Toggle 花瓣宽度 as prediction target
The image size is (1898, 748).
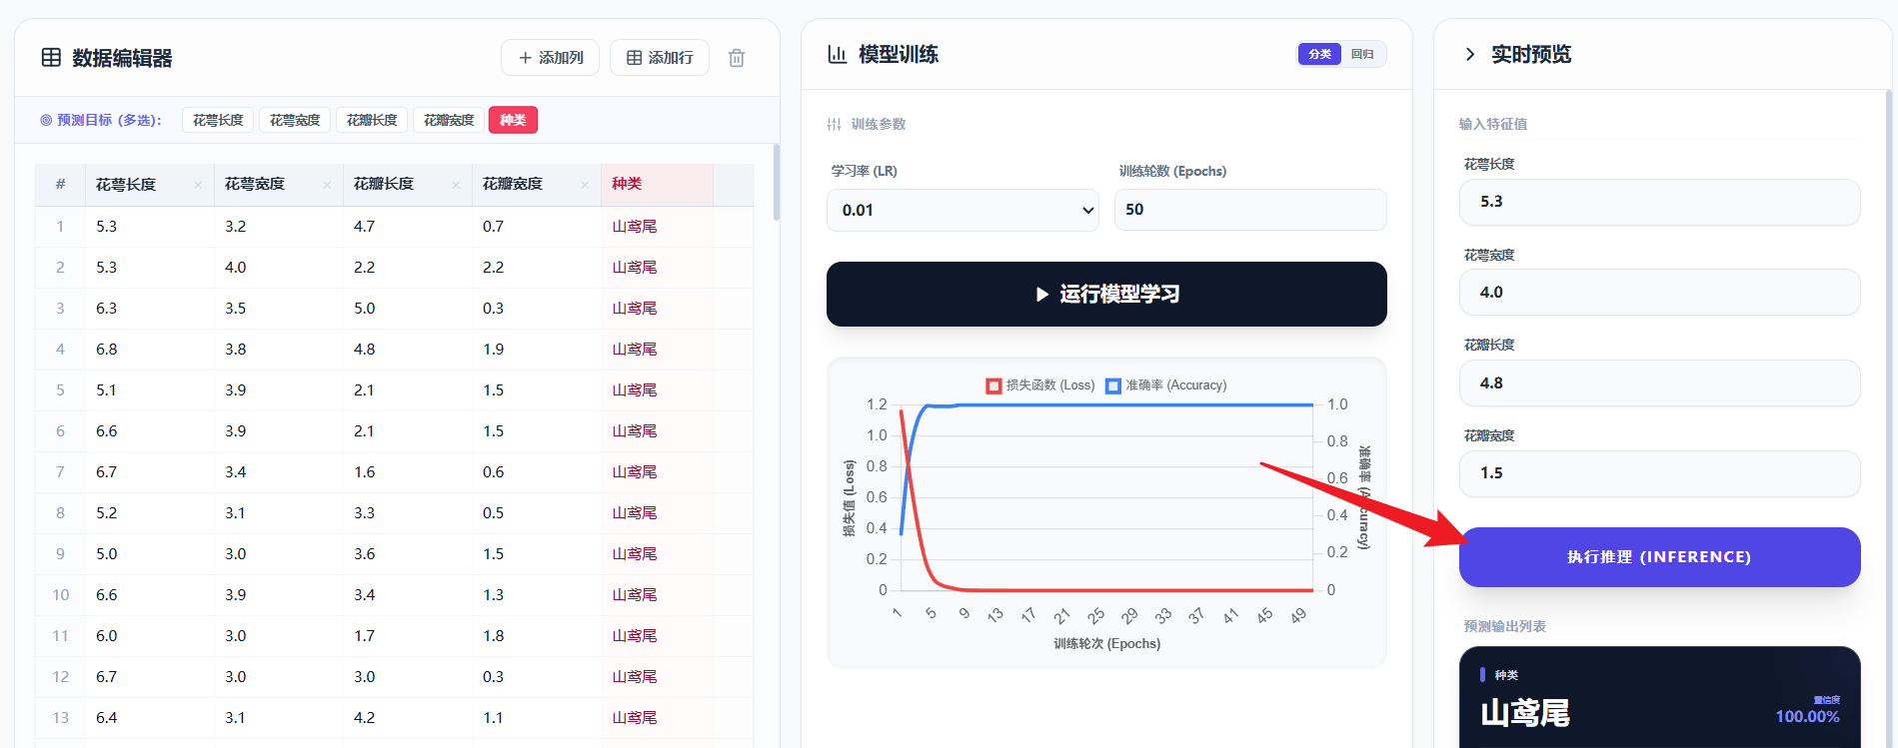click(x=448, y=120)
